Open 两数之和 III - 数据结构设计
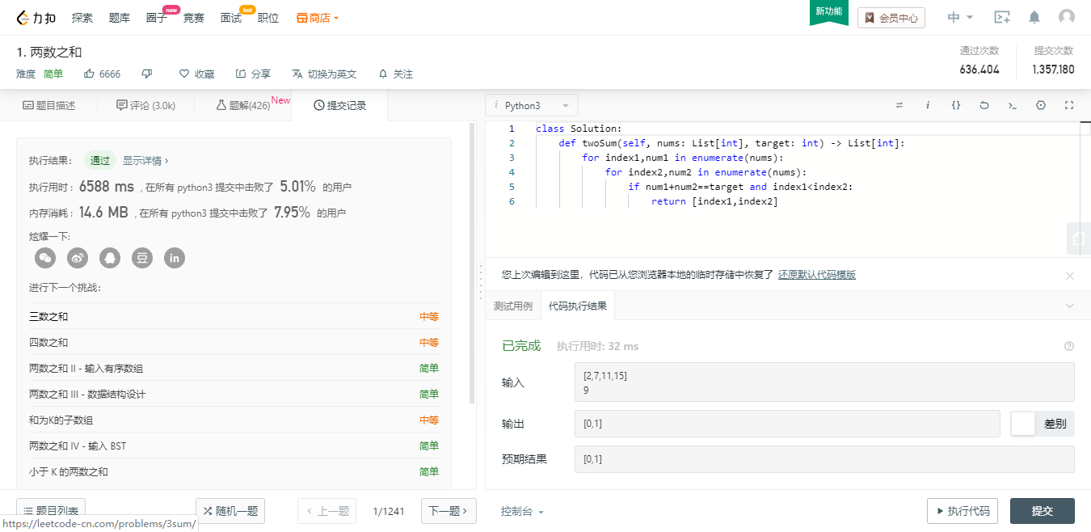1091x532 pixels. point(234,394)
